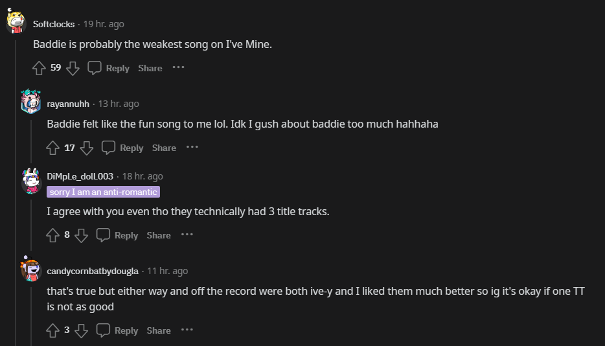Downvote DiMpLe_dolL003's comment with 8 points
Screen dimensions: 605x346
tap(81, 235)
